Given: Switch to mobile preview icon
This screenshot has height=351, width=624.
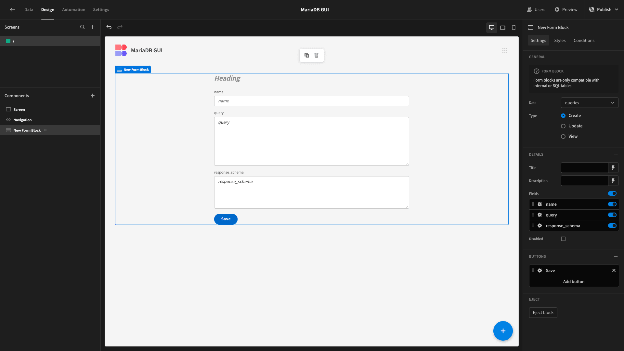Looking at the screenshot, I should coord(514,28).
